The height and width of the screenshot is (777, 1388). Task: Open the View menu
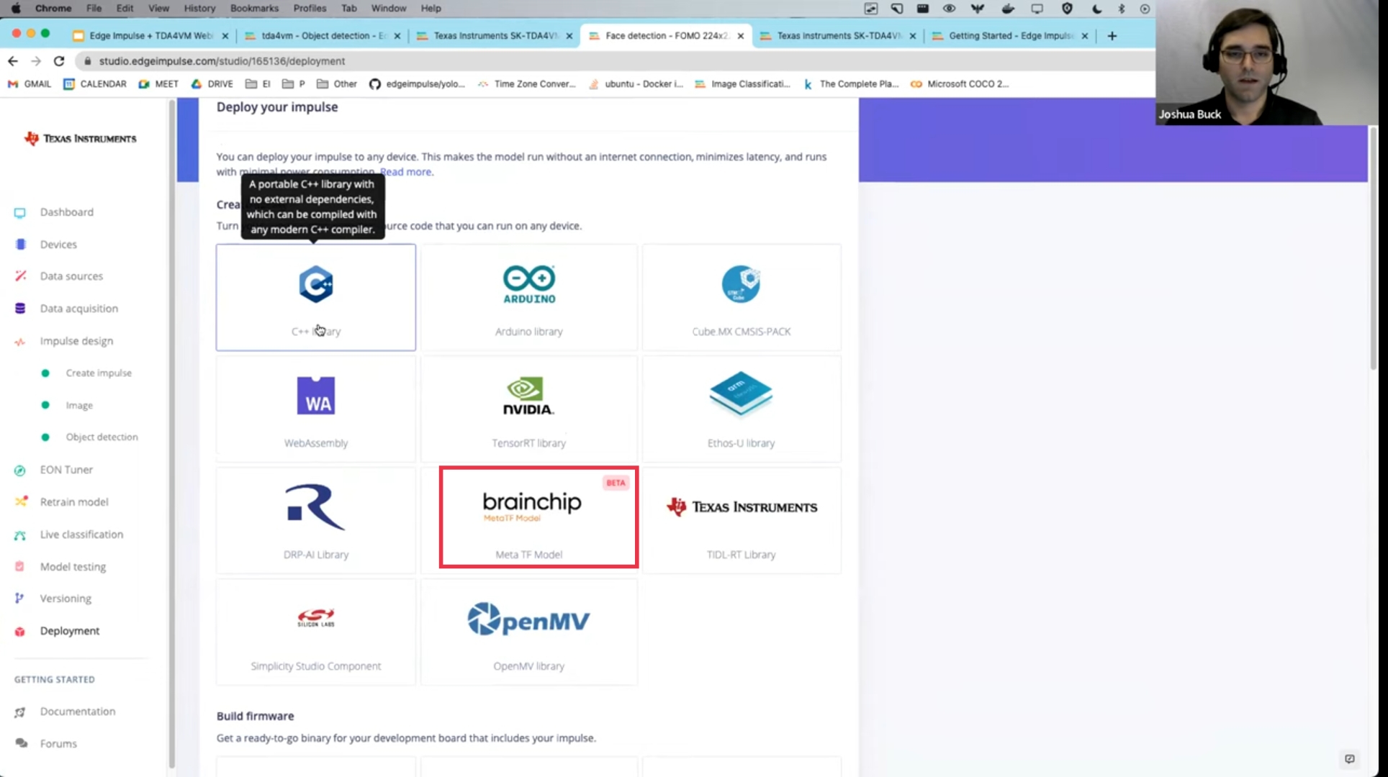[158, 9]
